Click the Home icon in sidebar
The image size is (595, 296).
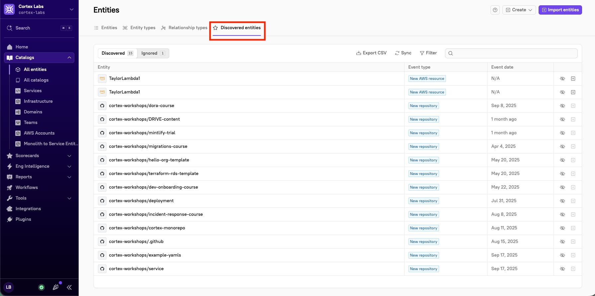[x=10, y=47]
